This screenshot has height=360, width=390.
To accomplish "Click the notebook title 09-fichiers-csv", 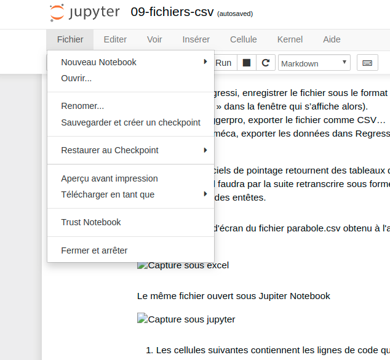I will pos(172,12).
